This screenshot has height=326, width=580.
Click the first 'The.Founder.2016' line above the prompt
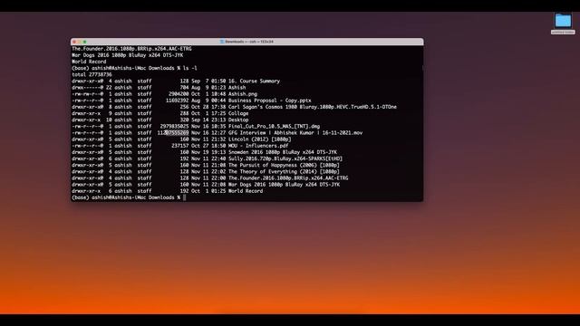click(x=131, y=49)
